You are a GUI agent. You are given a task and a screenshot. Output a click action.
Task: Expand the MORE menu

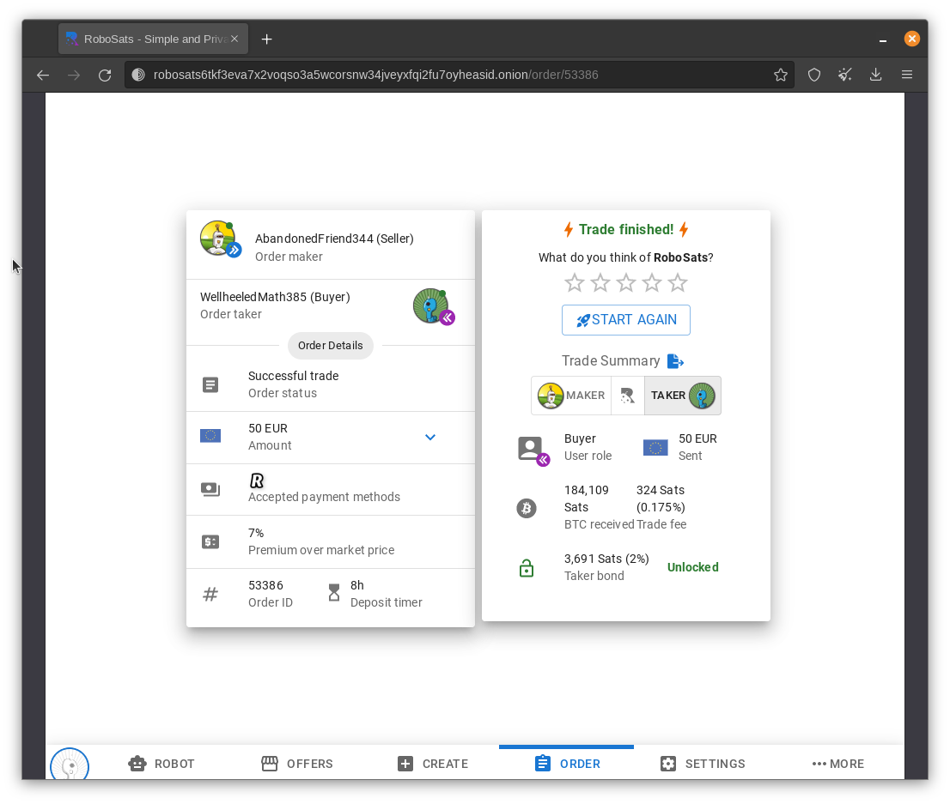[x=838, y=764]
